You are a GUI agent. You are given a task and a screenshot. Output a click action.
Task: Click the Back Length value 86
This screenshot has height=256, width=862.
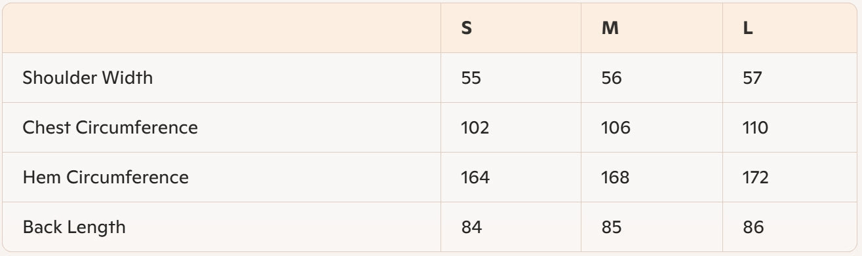click(754, 227)
